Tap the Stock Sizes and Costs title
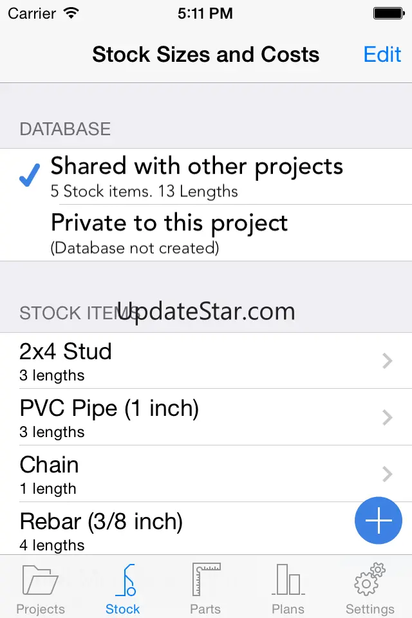Viewport: 412px width, 618px height. tap(206, 55)
